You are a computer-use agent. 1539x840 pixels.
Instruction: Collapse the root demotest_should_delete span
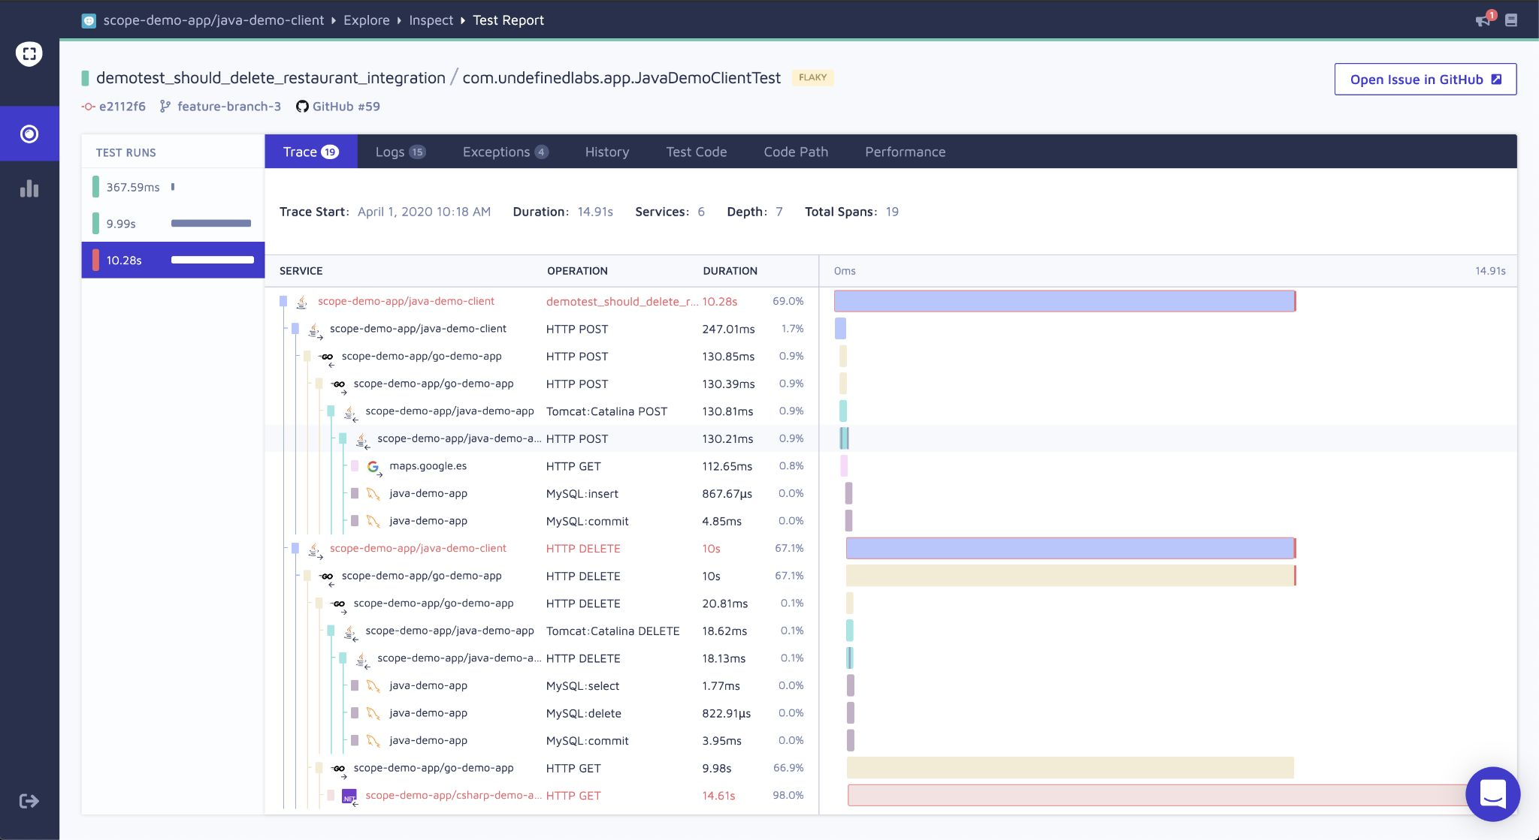pos(283,301)
